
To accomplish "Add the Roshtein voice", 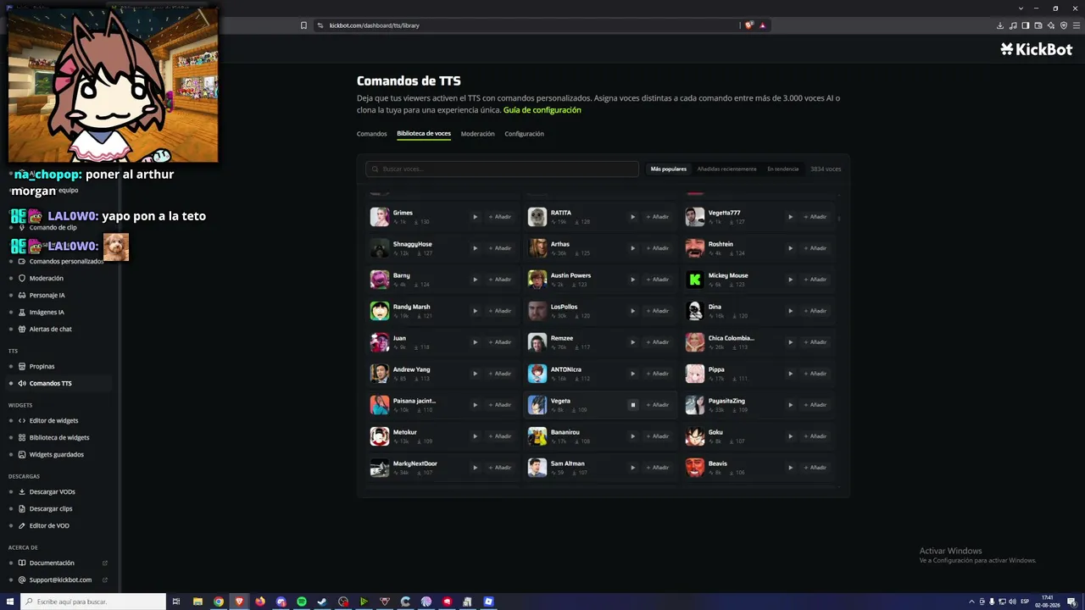I will (815, 248).
